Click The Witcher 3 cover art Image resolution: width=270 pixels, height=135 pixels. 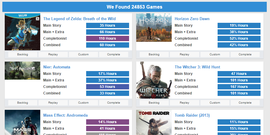pyautogui.click(x=154, y=80)
